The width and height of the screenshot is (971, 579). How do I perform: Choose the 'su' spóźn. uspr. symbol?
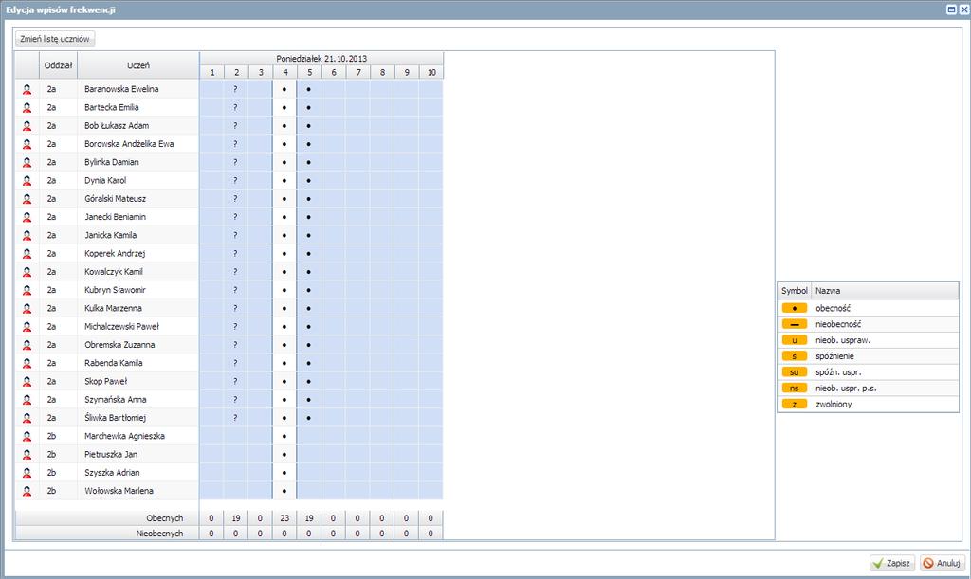795,372
